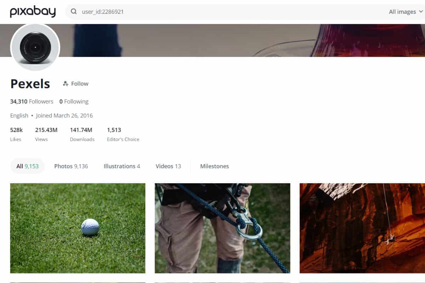The image size is (425, 283).
Task: Switch to the Illustrations 4 tab
Action: pyautogui.click(x=122, y=166)
